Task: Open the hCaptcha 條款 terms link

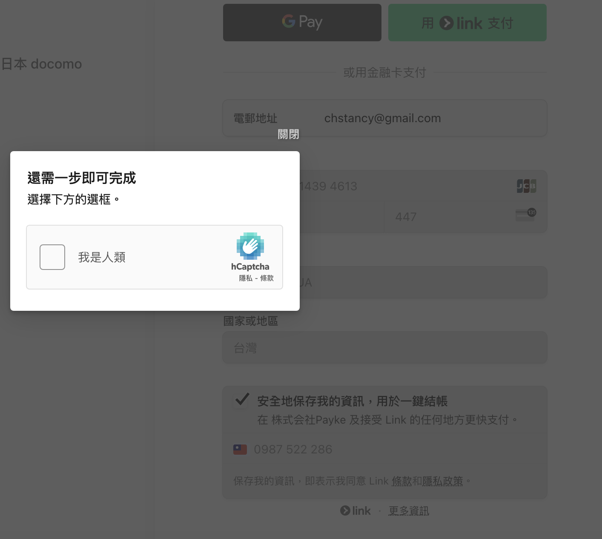Action: click(x=267, y=278)
